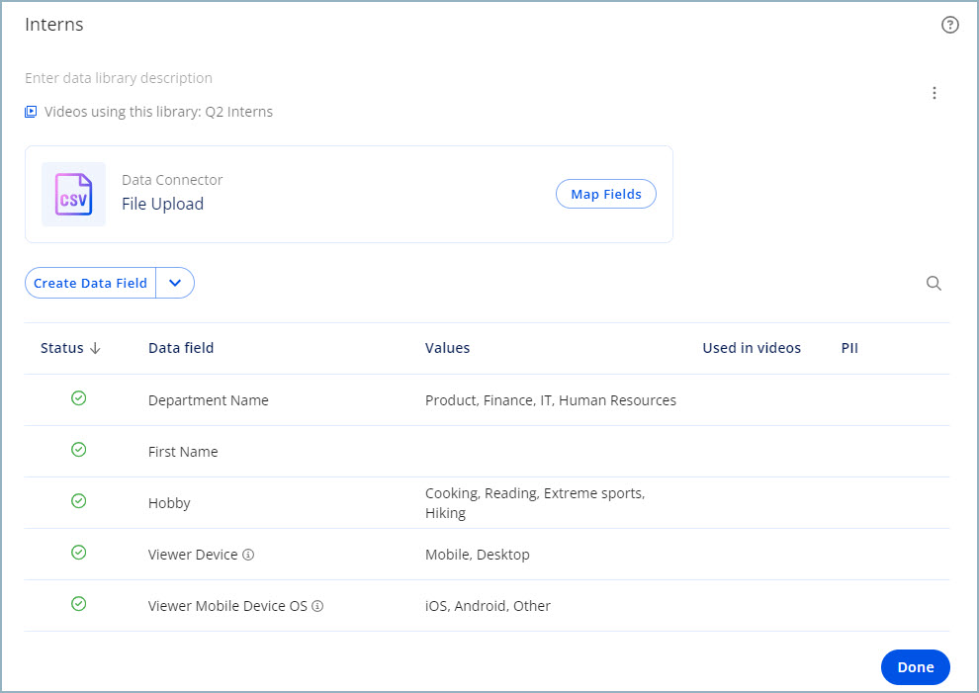Click the info icon beside Viewer Device
This screenshot has width=979, height=693.
[248, 555]
